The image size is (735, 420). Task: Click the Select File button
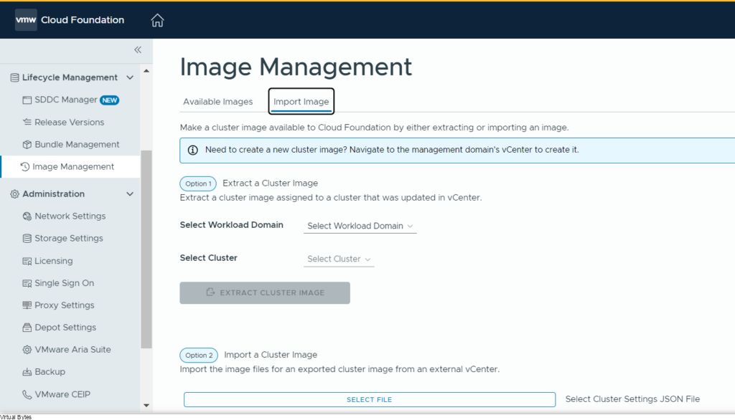click(369, 400)
